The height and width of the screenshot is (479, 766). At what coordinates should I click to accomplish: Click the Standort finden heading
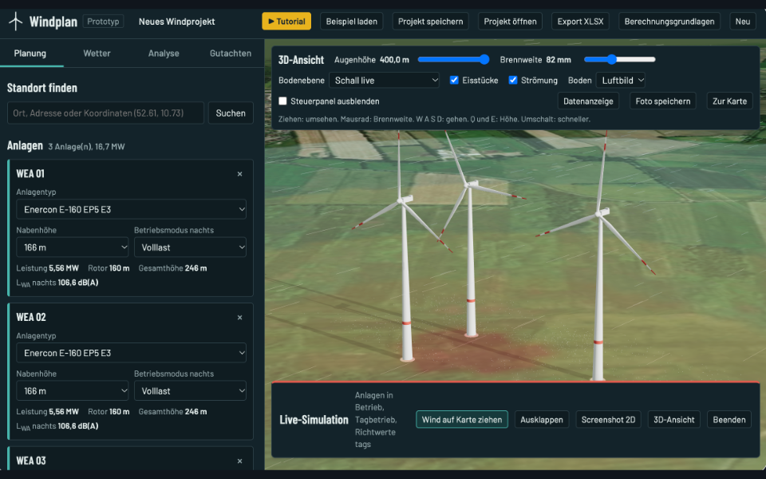42,88
